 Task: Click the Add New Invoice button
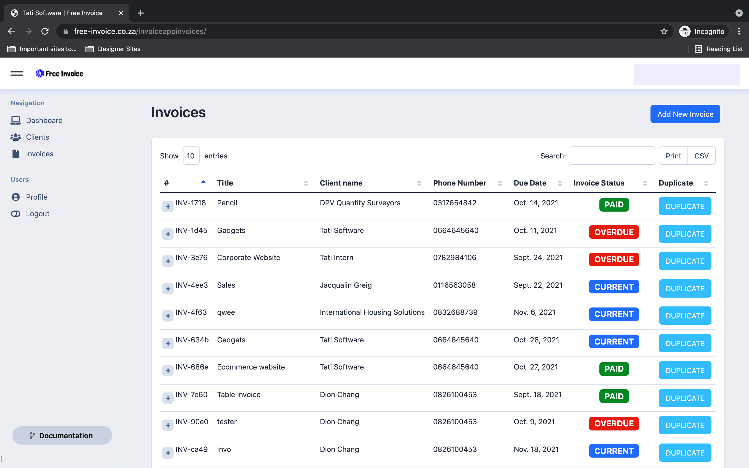[685, 114]
